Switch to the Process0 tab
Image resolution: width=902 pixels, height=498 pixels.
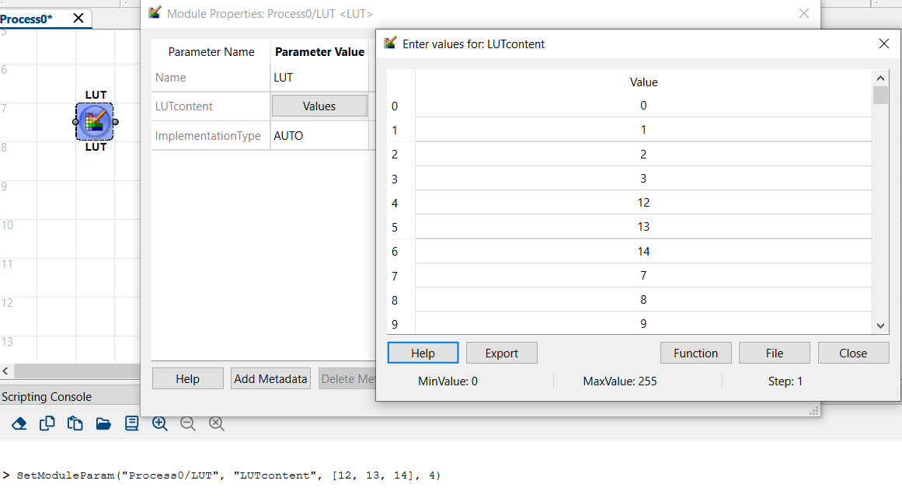[x=37, y=17]
